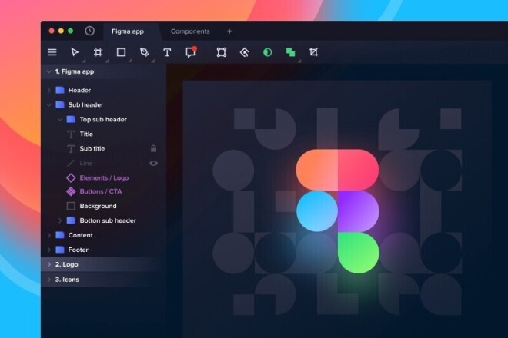This screenshot has width=508, height=338.
Task: Open the Comment tool with notification
Action: coord(191,51)
